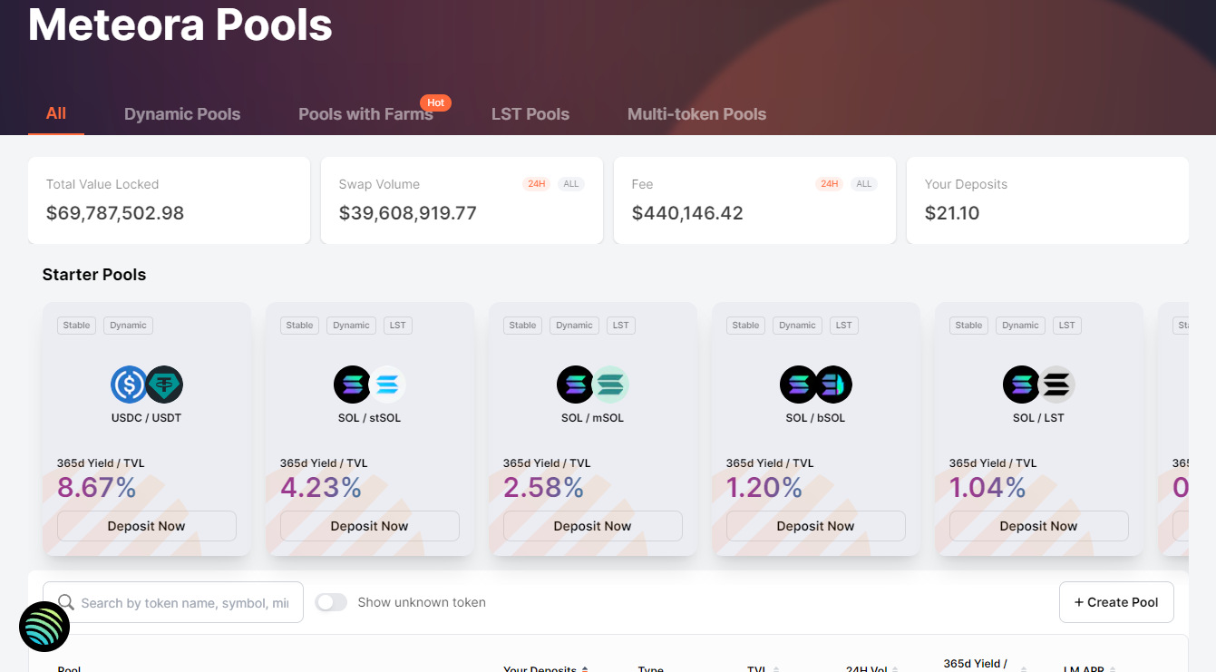Click the SOL / mSOL pool token icon
Screen dimensions: 1216x672
592,385
